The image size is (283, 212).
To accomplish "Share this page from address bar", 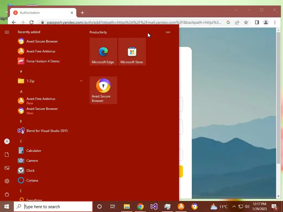I will 237,22.
